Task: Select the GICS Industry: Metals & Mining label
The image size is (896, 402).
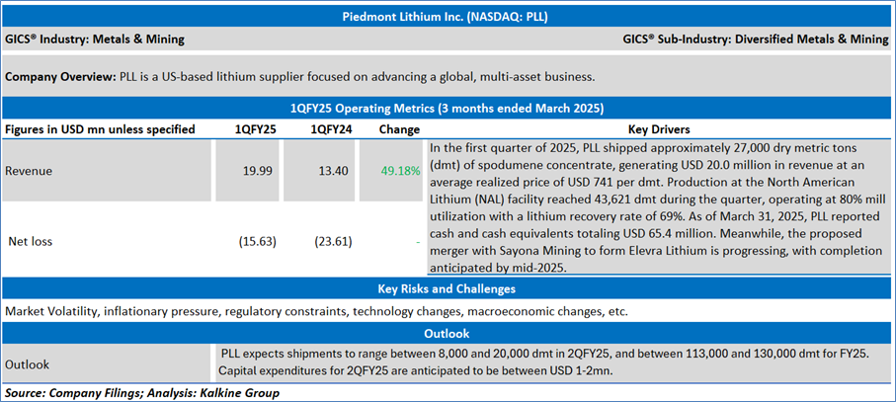Action: [x=95, y=40]
